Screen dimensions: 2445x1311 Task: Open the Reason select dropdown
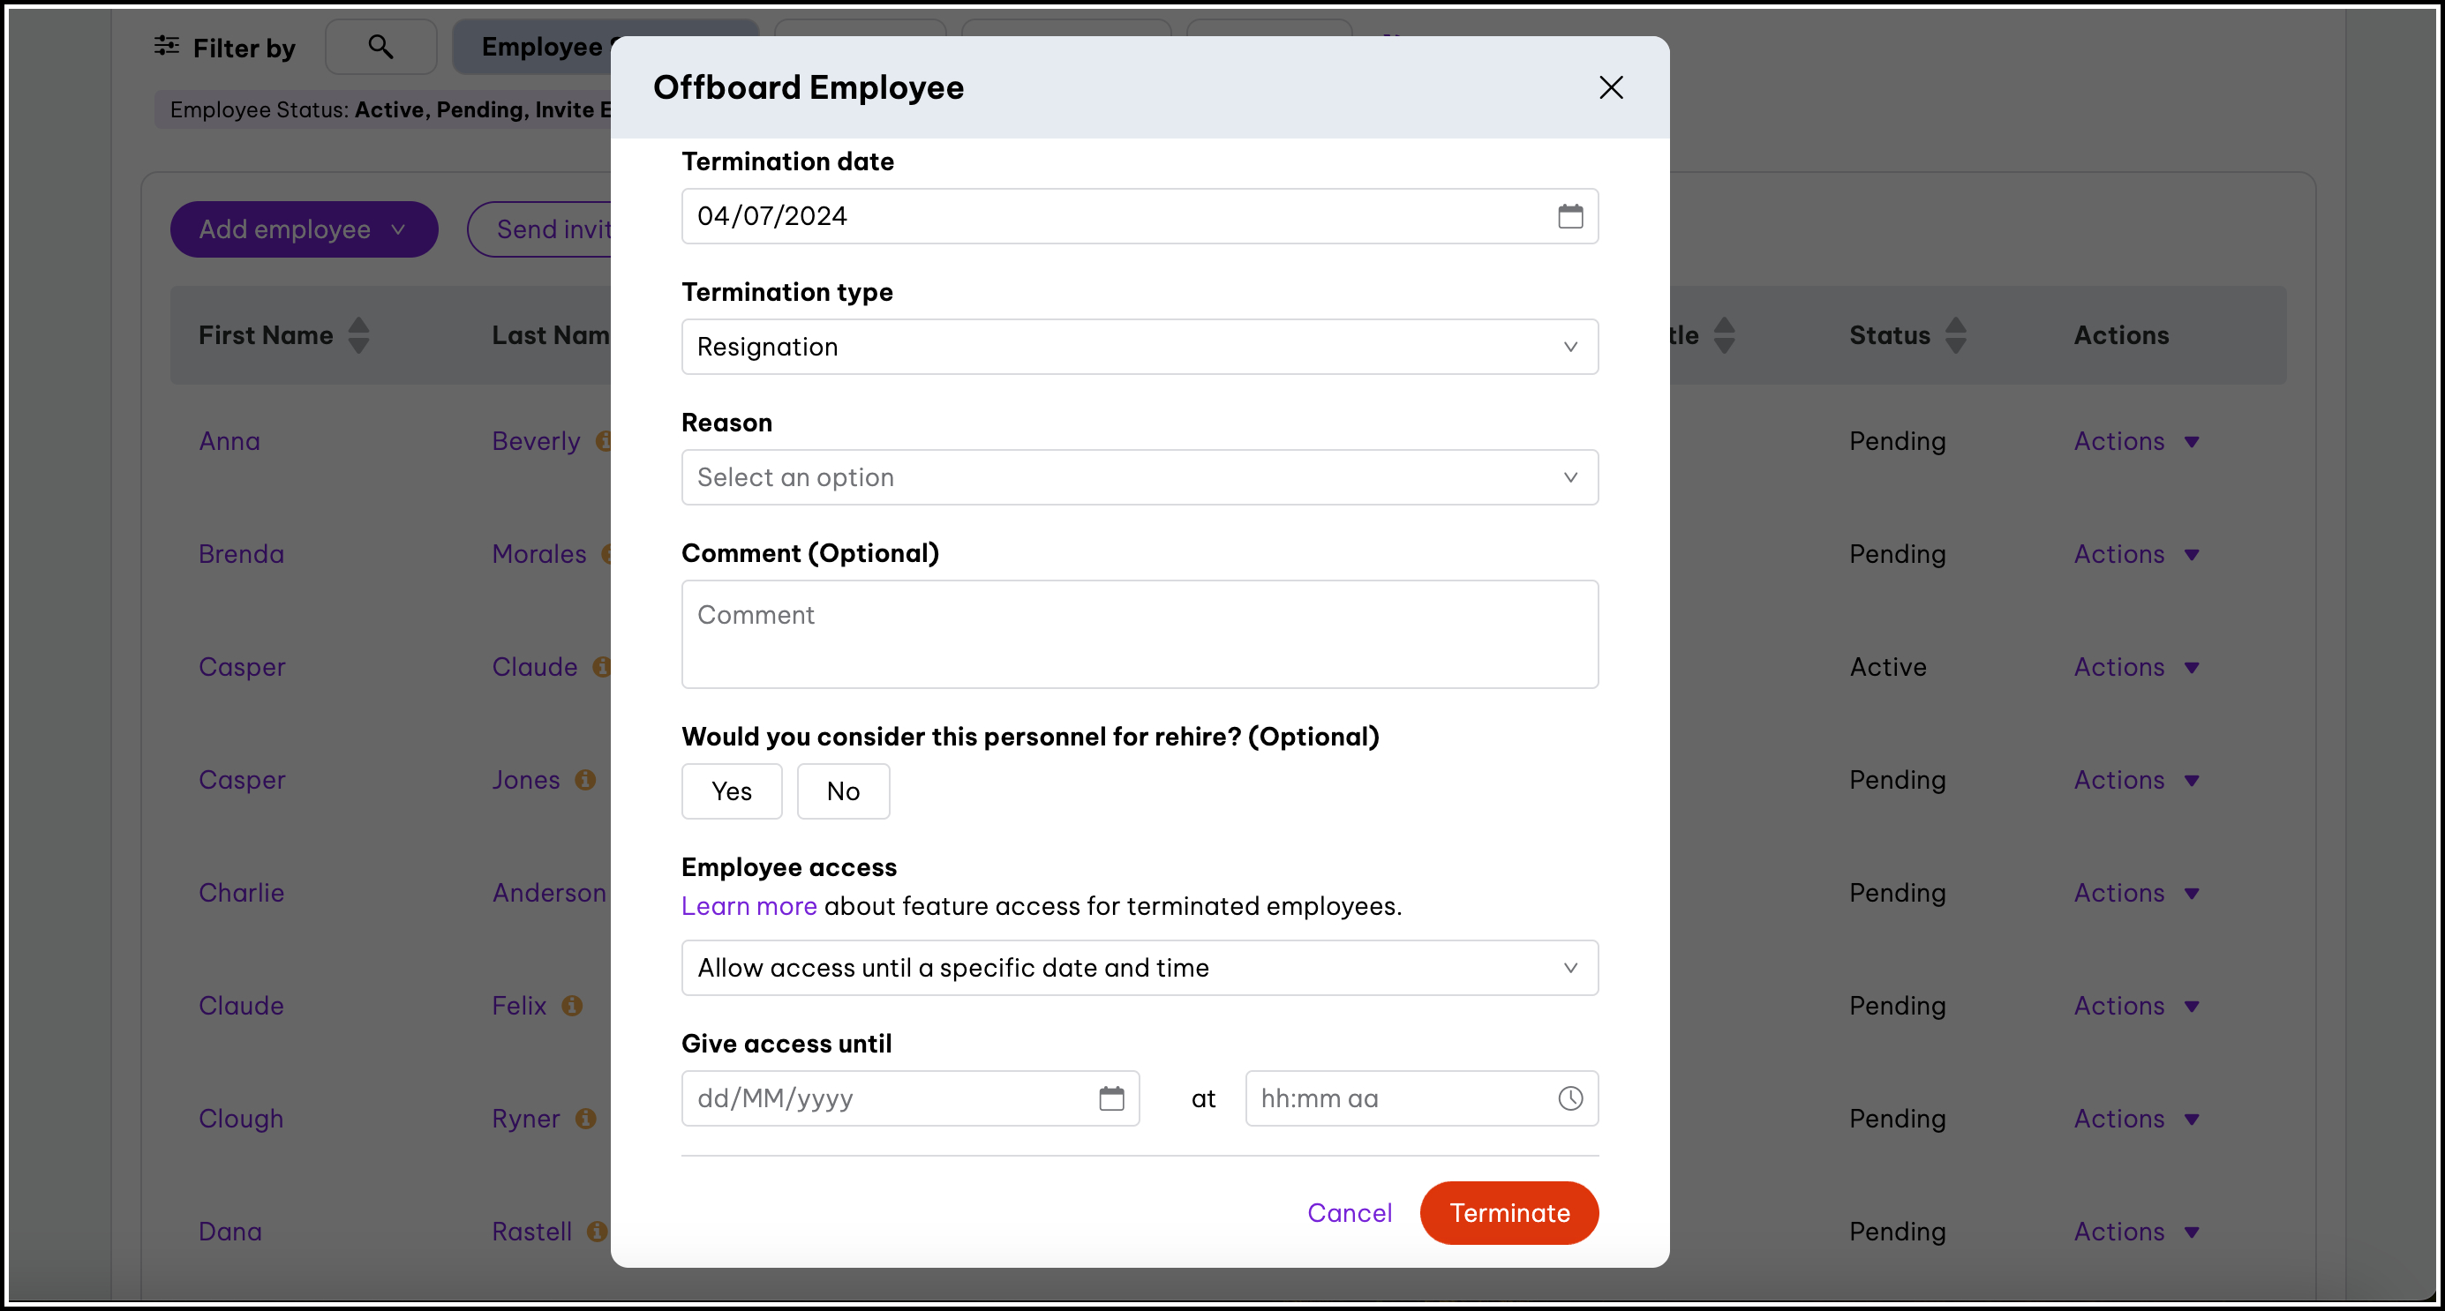(x=1139, y=477)
